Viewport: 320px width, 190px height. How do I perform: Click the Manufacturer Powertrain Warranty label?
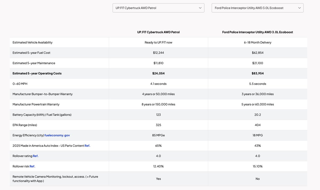tap(36, 104)
